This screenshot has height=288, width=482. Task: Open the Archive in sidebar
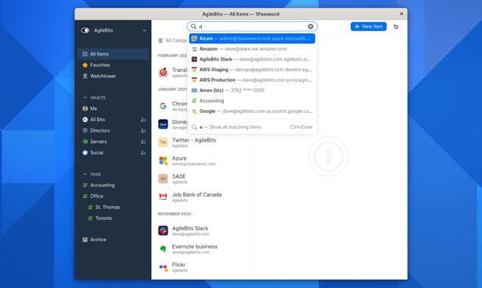point(113,239)
